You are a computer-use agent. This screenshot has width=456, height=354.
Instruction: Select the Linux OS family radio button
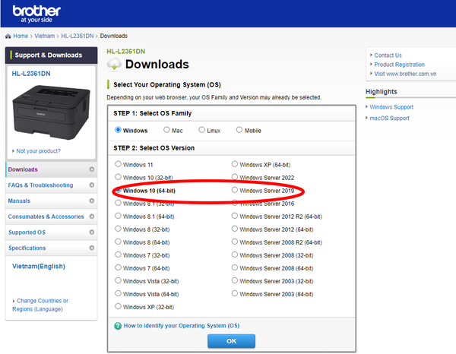(201, 130)
